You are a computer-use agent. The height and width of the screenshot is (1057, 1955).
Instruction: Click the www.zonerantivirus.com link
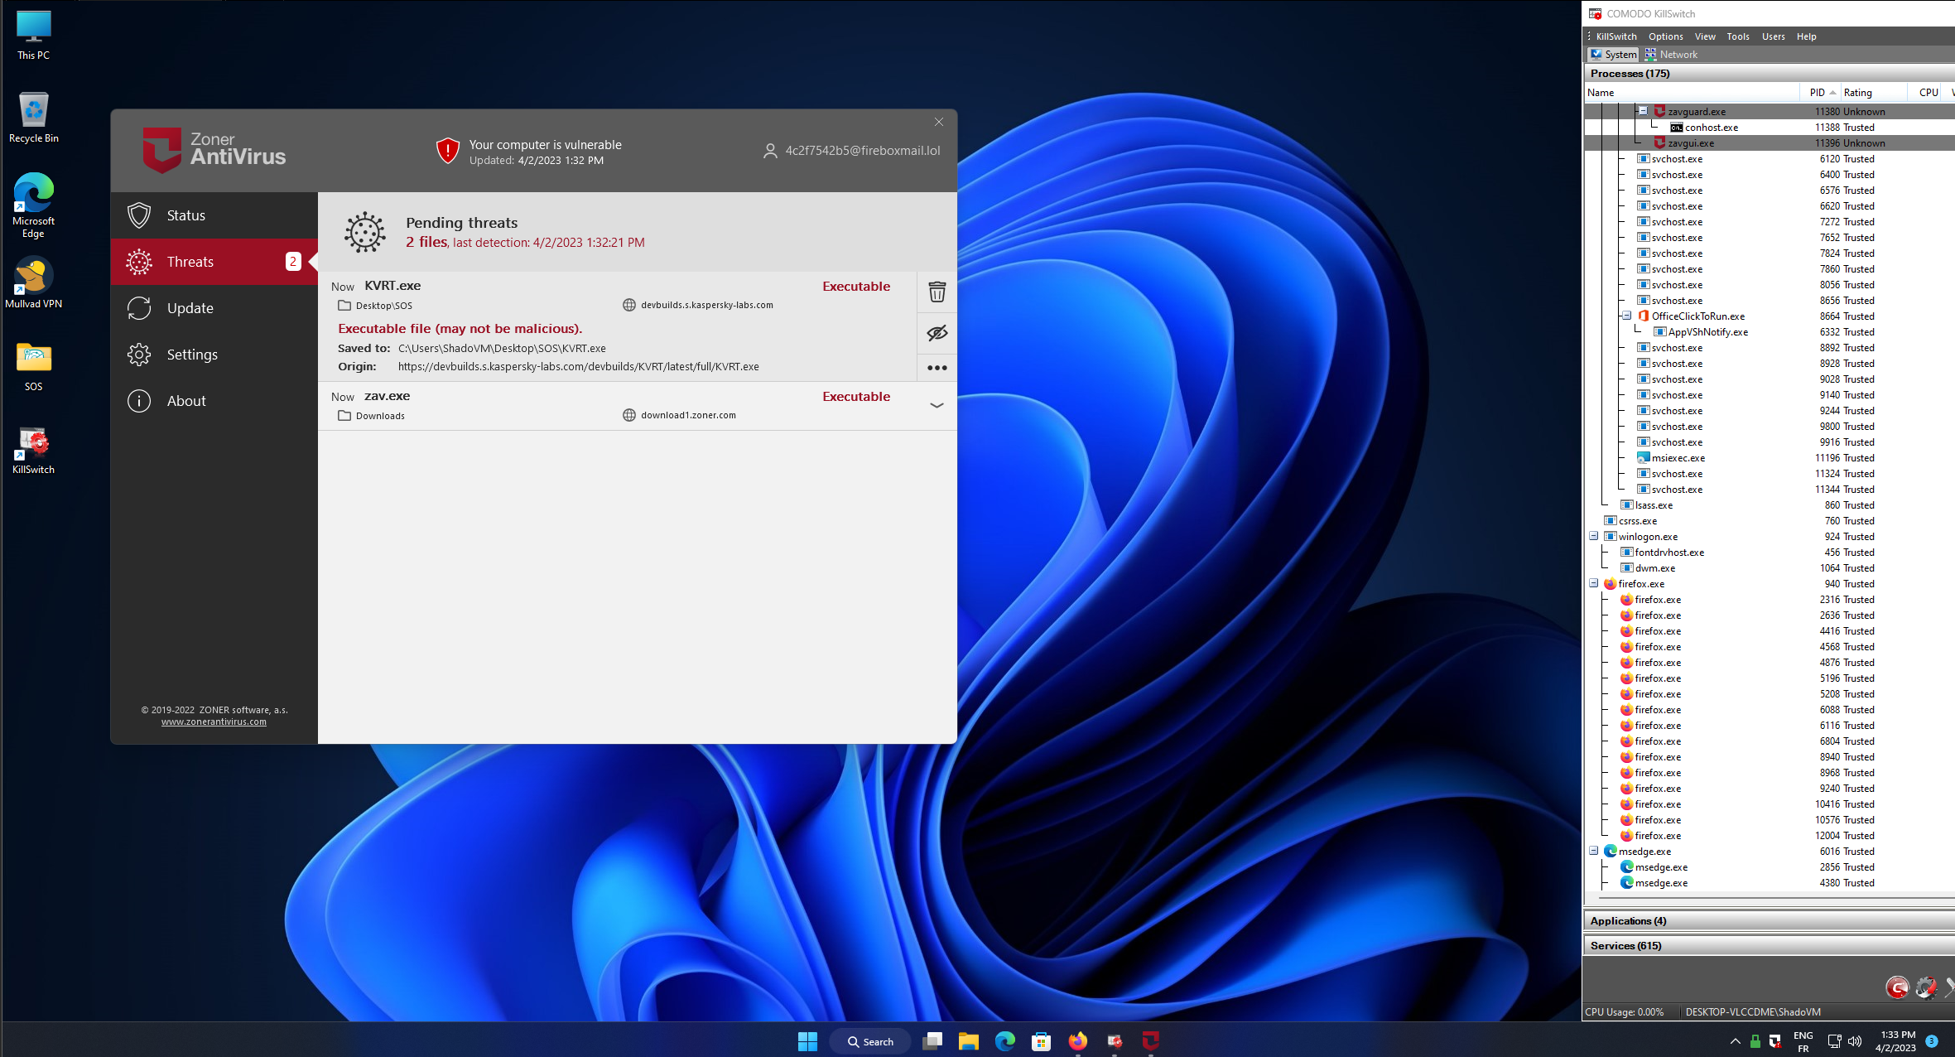click(x=214, y=722)
